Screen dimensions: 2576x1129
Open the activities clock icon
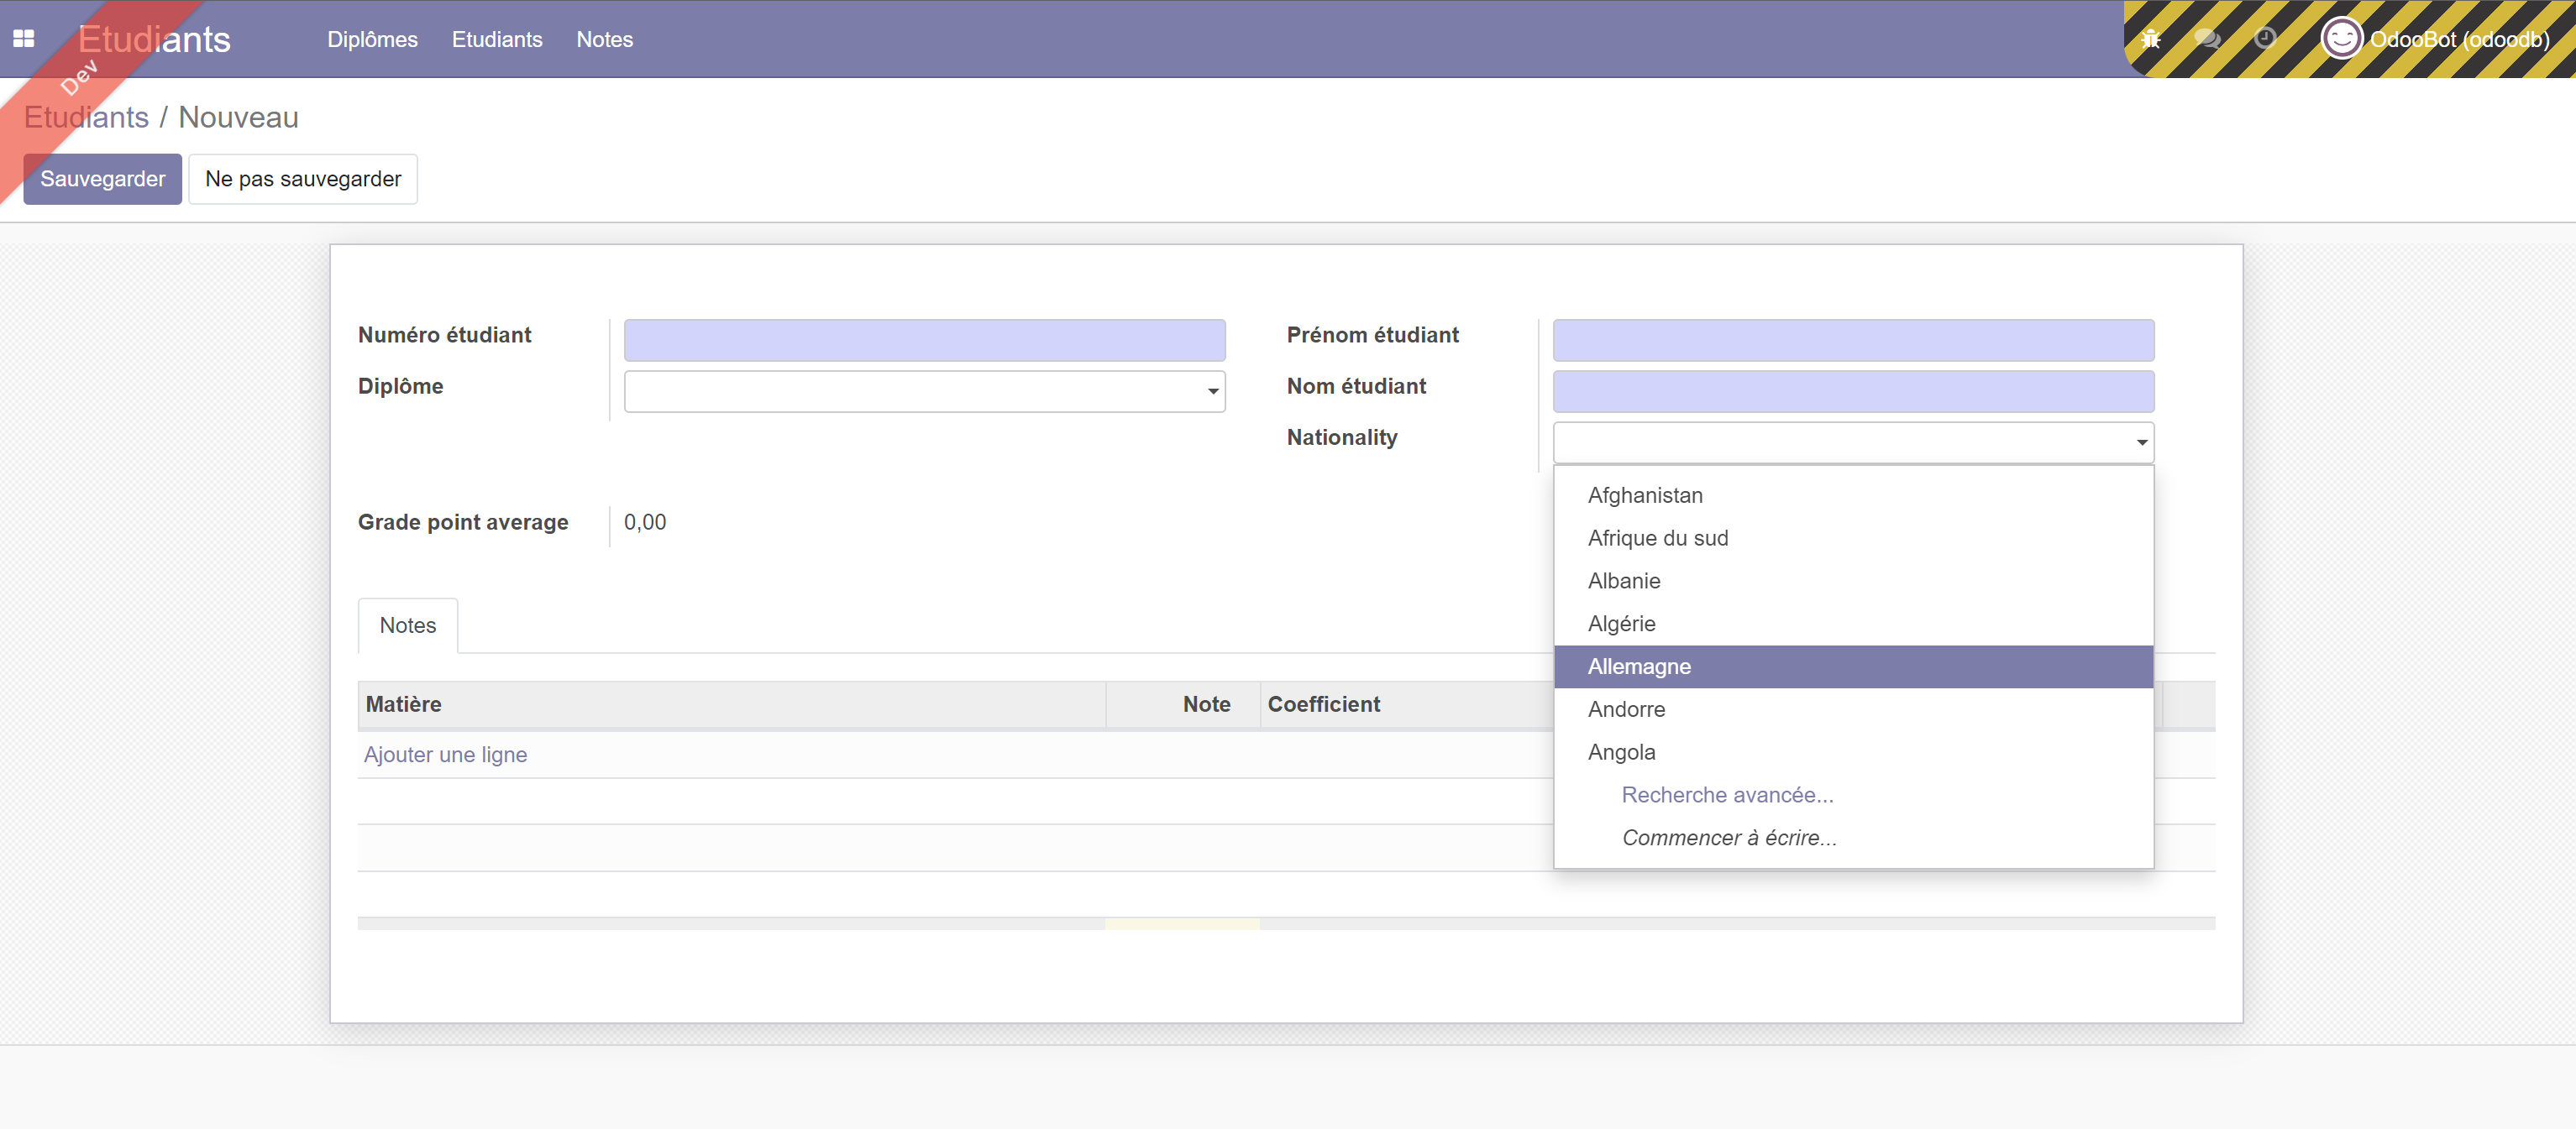coord(2265,39)
